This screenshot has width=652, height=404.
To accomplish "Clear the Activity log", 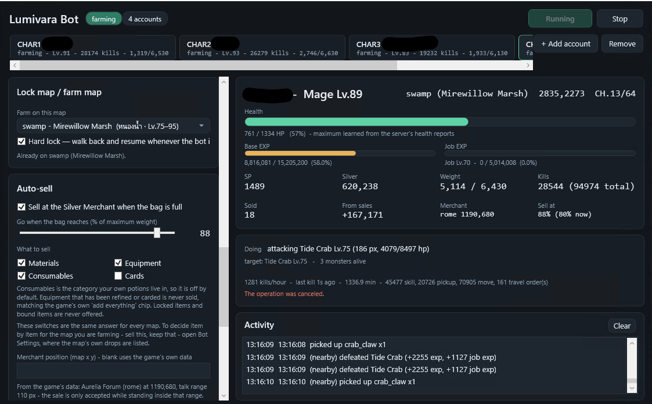I will [x=622, y=326].
